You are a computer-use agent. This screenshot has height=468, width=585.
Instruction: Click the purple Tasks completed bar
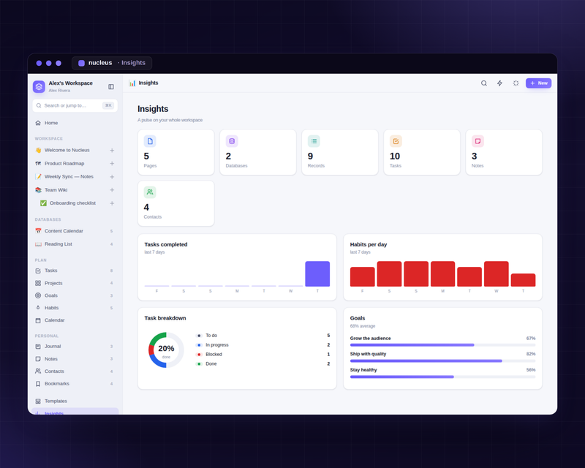point(317,274)
